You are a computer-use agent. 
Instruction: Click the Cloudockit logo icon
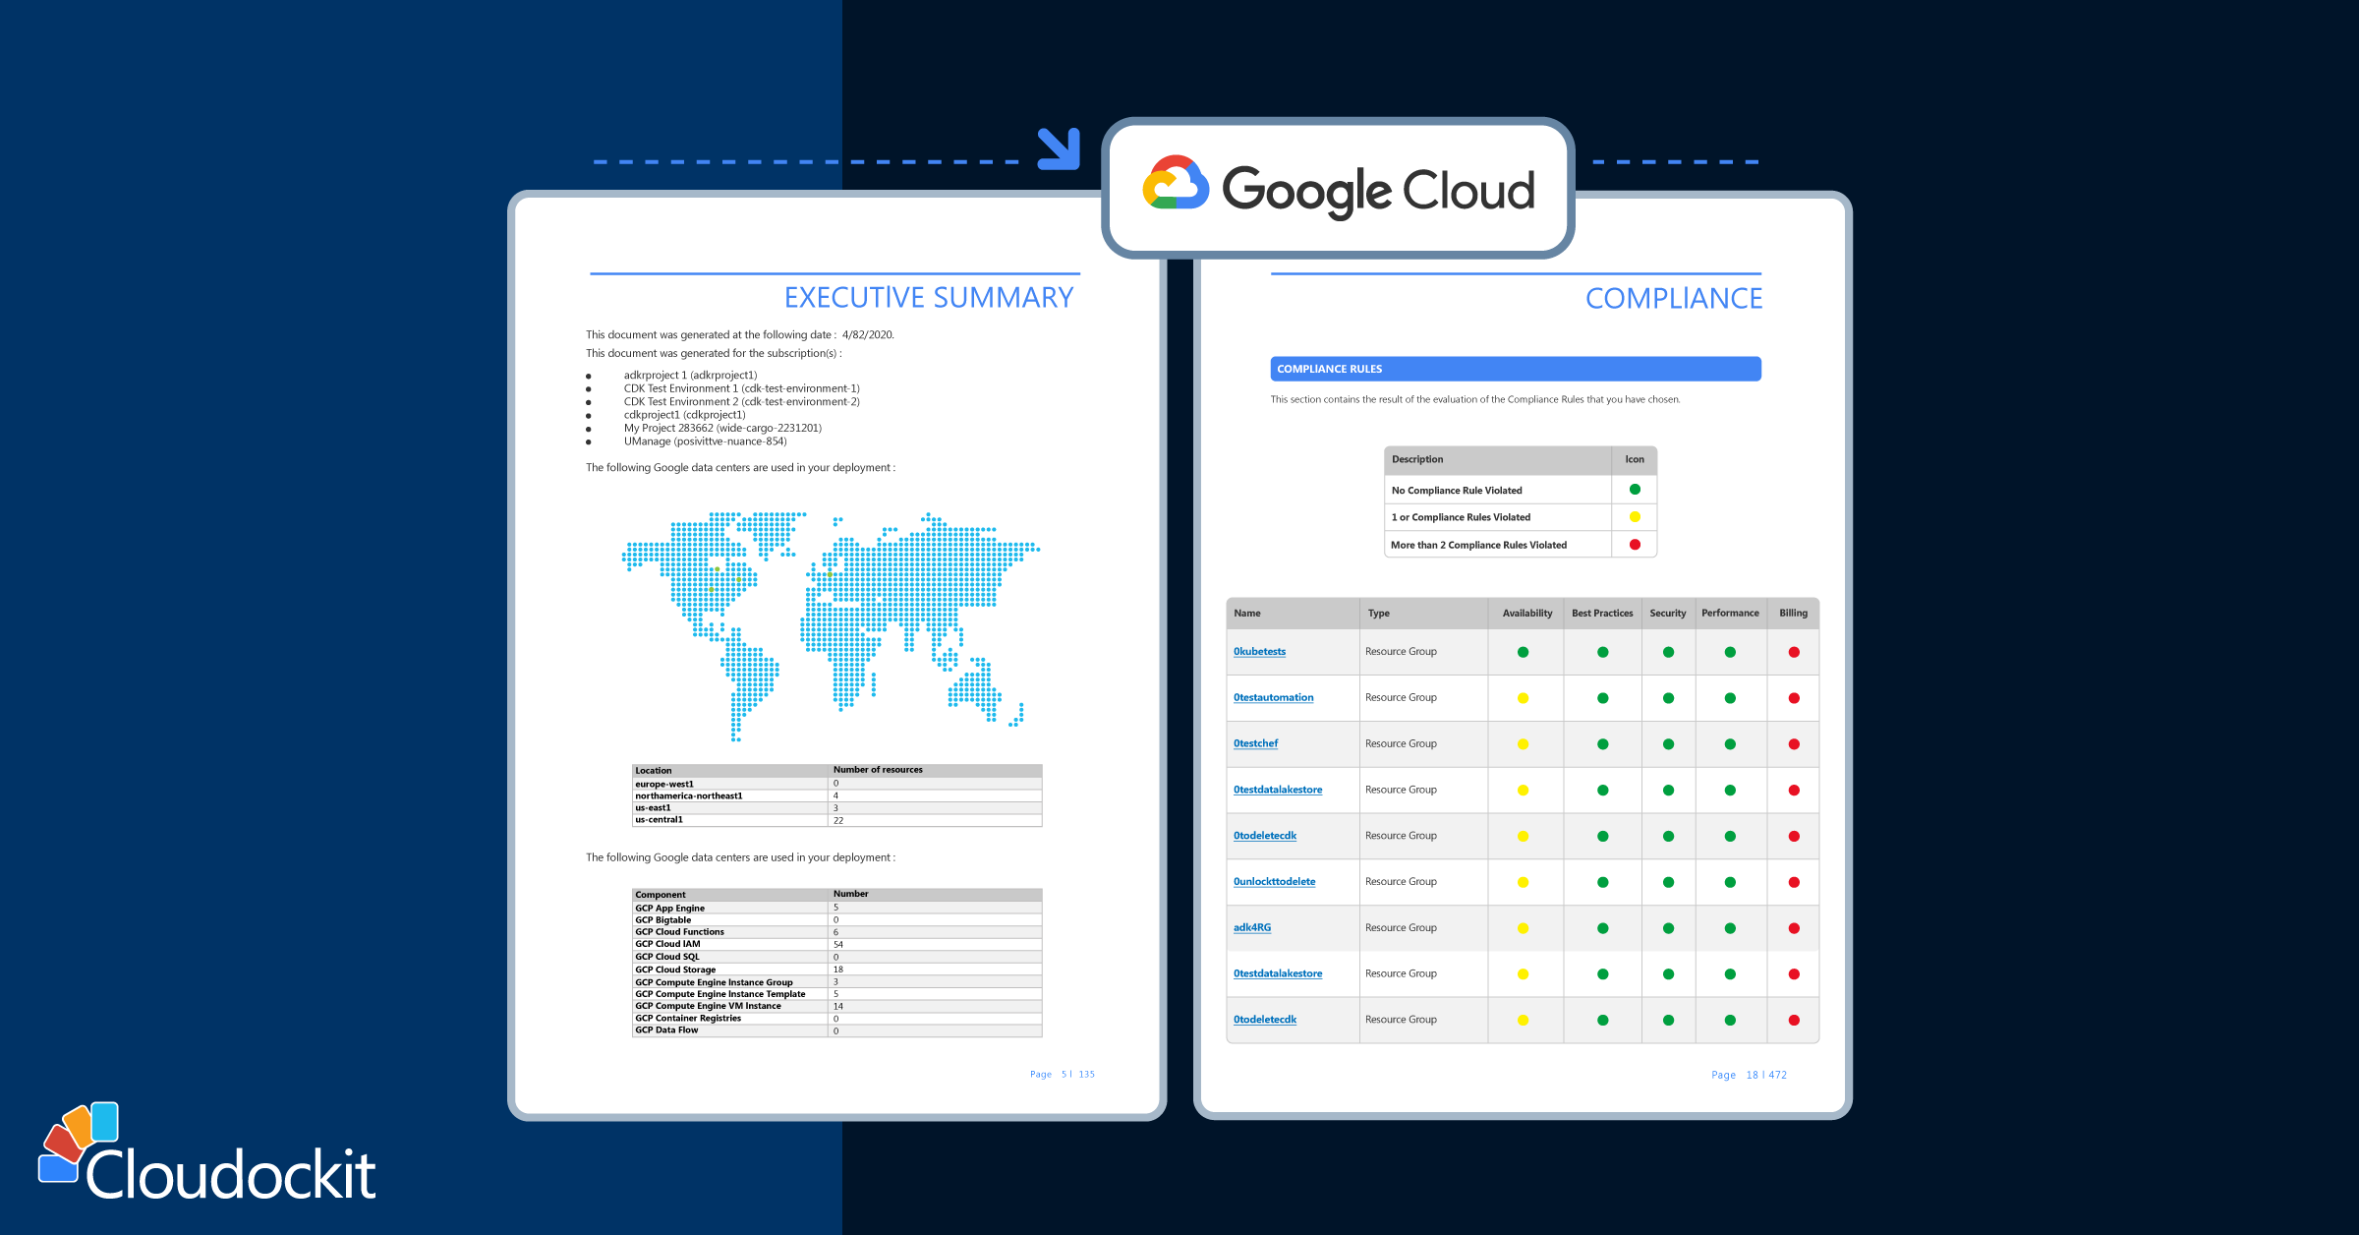[79, 1142]
